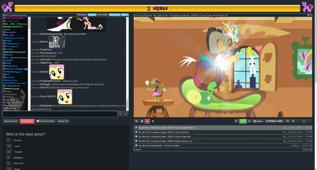This screenshot has width=317, height=170.
Task: Collapse the connected users list
Action: 4,15
